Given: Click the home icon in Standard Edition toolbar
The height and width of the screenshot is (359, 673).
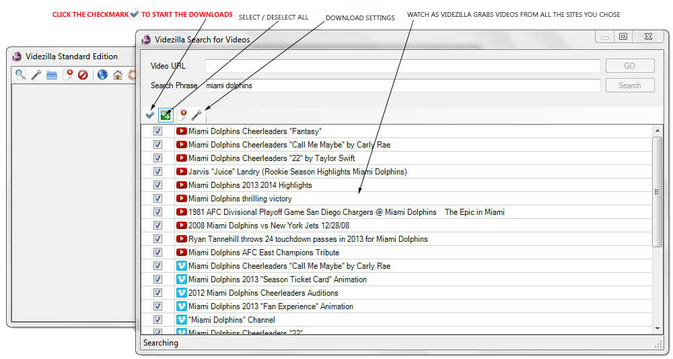Looking at the screenshot, I should 118,75.
